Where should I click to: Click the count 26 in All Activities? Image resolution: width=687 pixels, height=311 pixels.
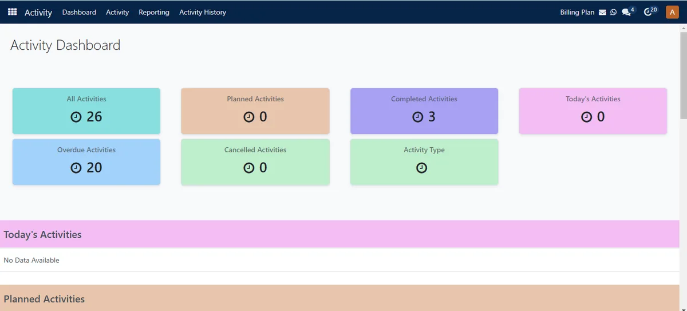click(94, 117)
